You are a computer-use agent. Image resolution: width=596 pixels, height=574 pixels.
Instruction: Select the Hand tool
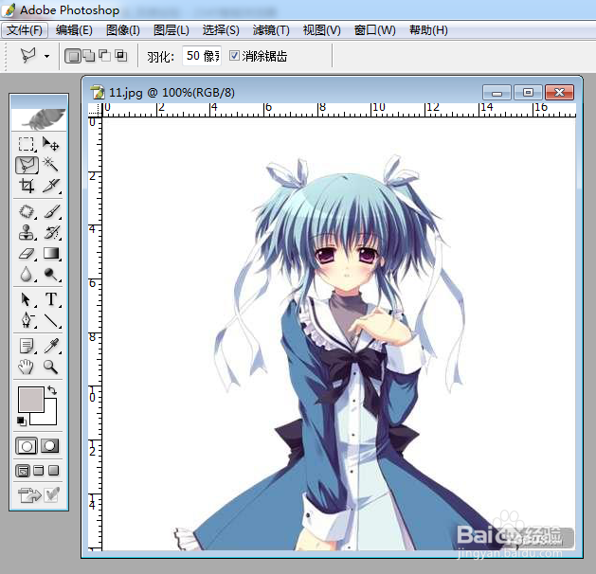point(27,367)
